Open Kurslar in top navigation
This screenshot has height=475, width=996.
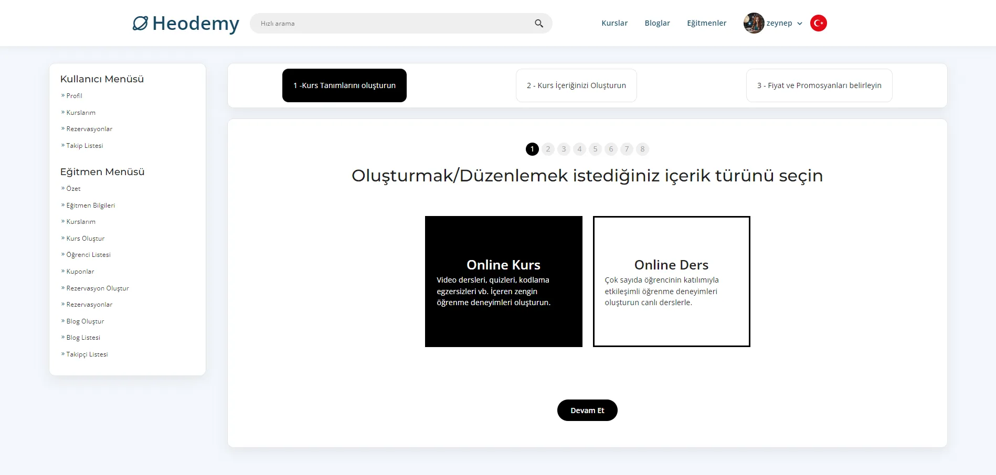coord(614,23)
